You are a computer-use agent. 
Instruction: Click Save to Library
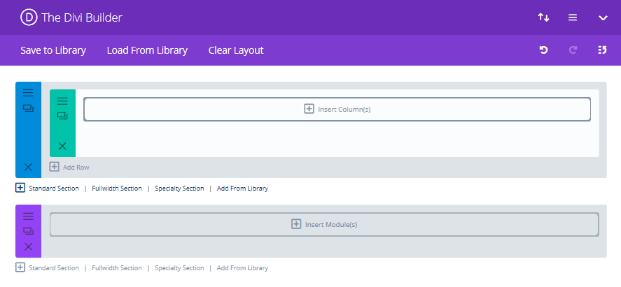(x=53, y=50)
